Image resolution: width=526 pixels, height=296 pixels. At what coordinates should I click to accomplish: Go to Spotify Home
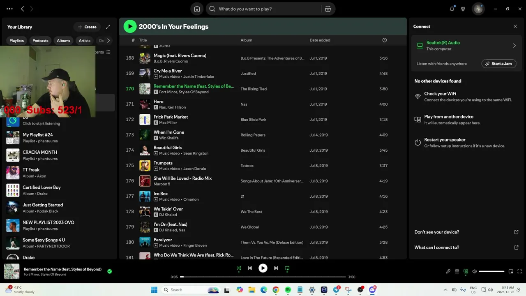click(x=197, y=9)
